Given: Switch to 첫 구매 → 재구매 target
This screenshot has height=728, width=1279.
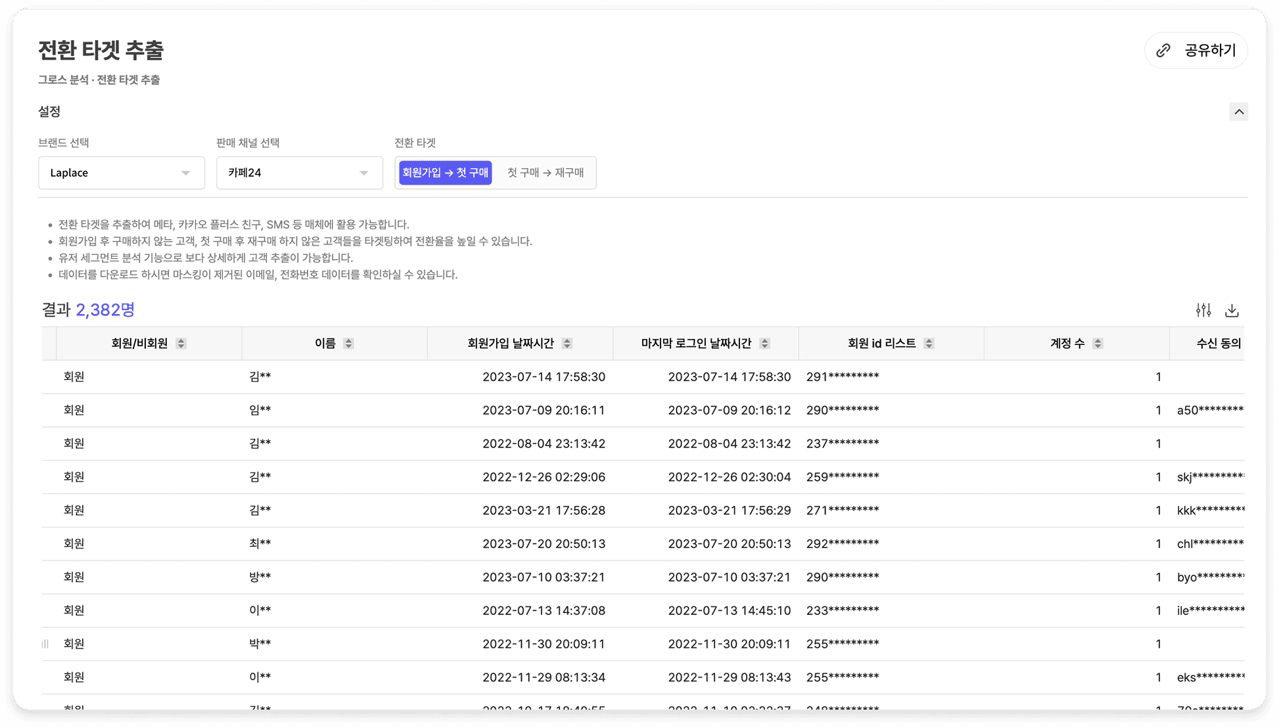Looking at the screenshot, I should coord(545,173).
